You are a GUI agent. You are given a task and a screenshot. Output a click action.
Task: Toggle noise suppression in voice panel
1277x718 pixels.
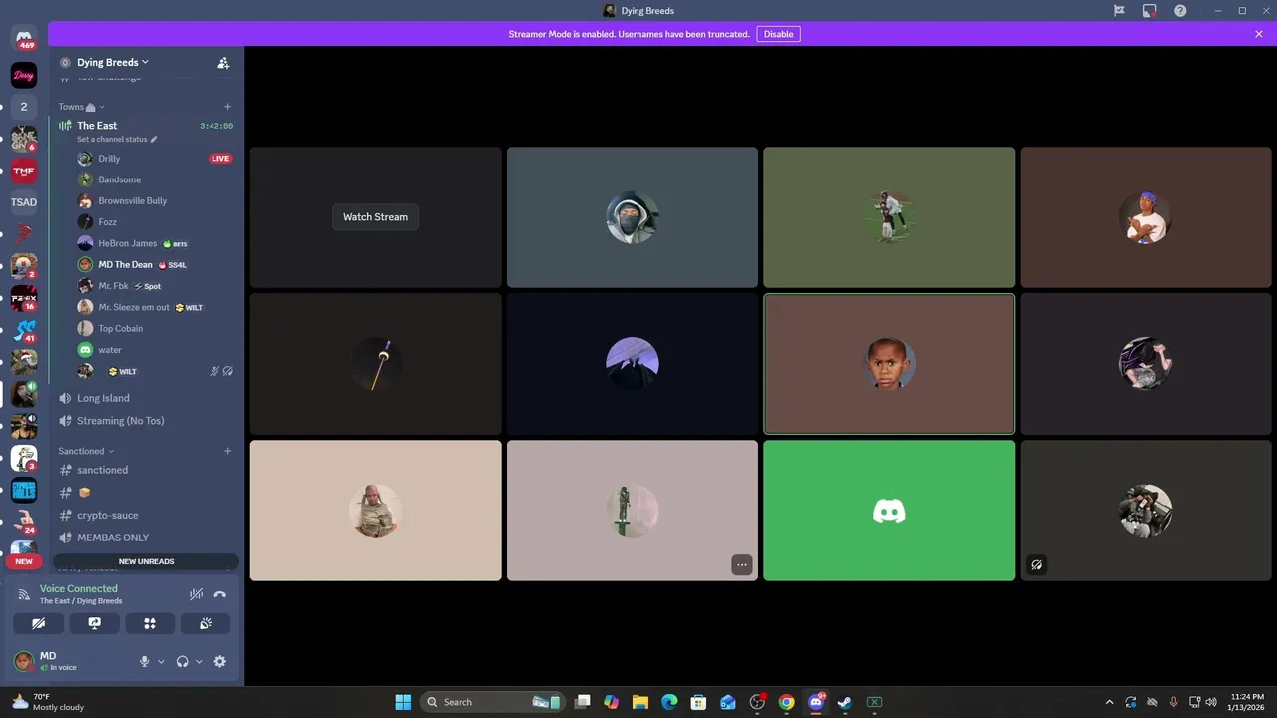click(x=196, y=594)
